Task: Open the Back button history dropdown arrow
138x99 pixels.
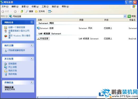Action: pyautogui.click(x=11, y=11)
